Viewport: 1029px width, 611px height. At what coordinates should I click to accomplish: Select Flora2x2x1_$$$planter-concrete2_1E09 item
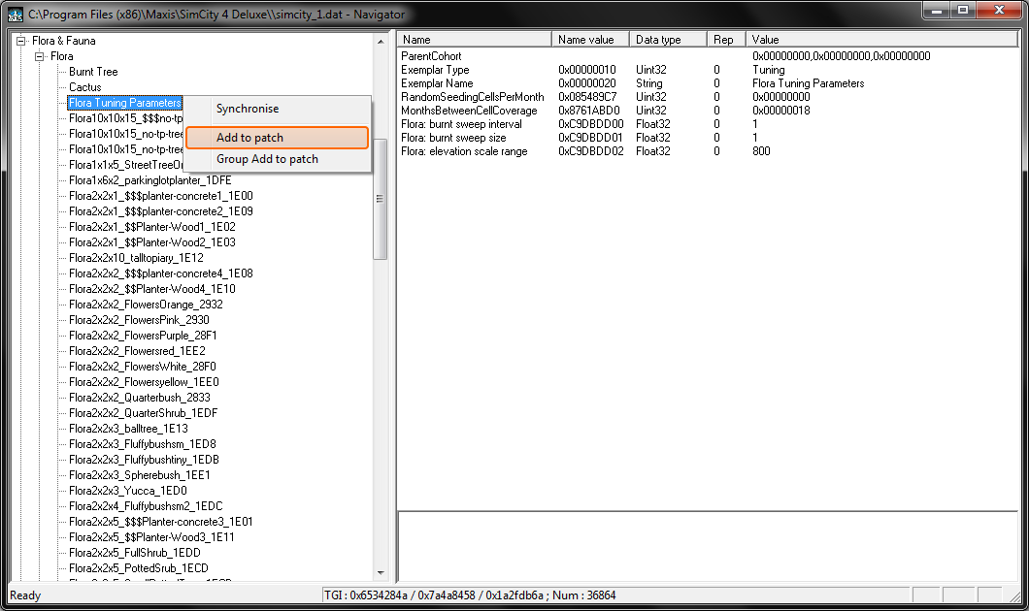pyautogui.click(x=161, y=211)
